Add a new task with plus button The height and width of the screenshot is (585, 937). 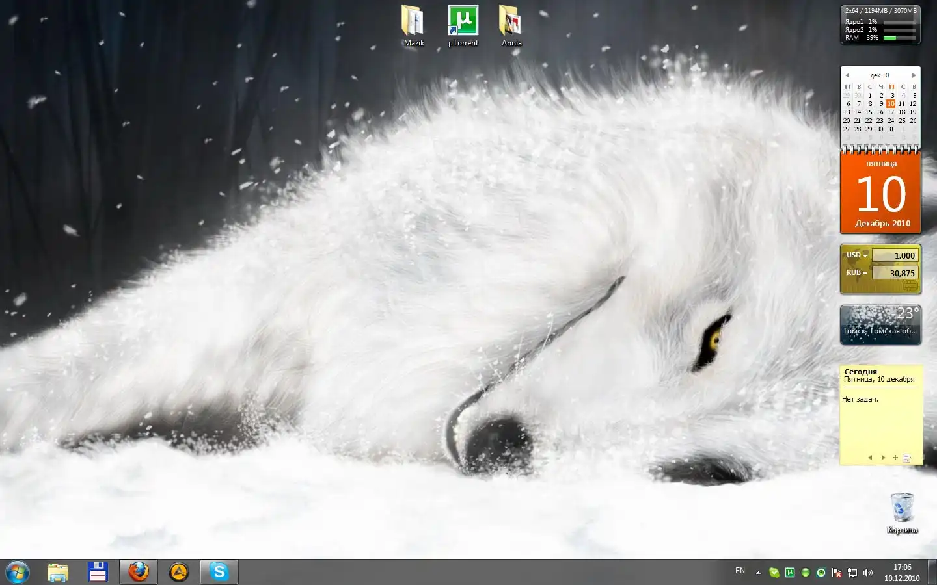(895, 458)
